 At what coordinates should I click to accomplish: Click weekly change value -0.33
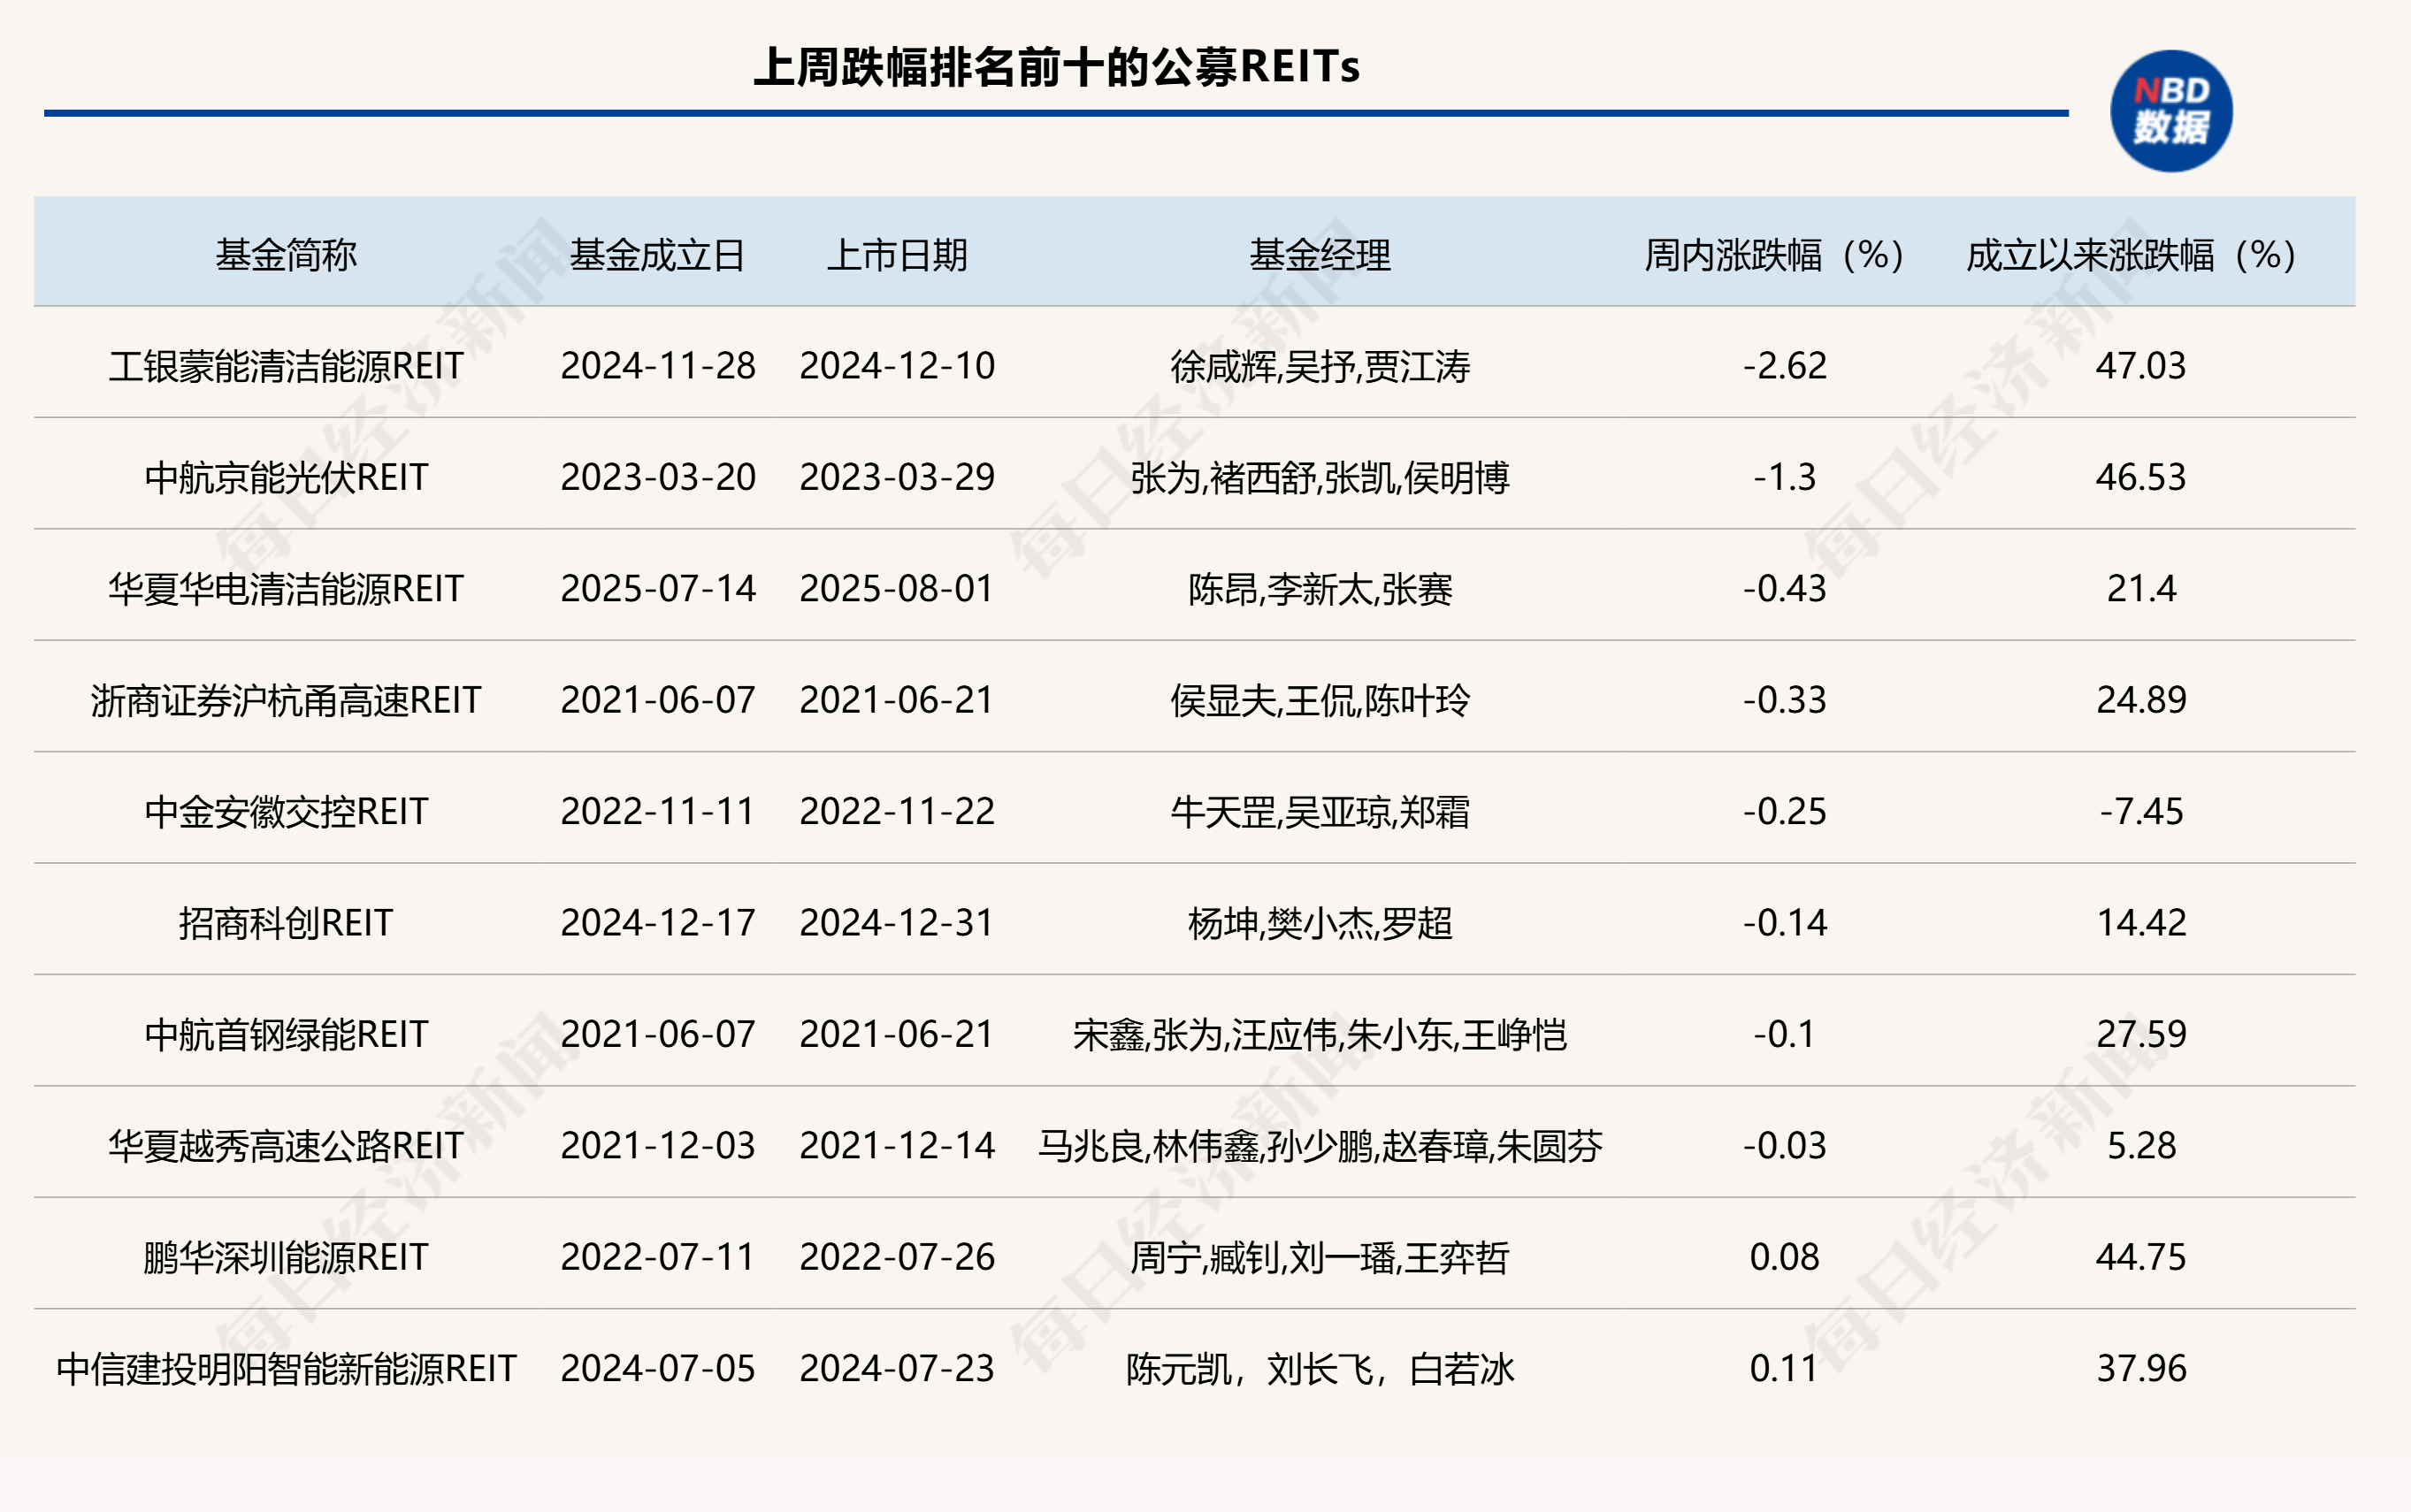pyautogui.click(x=1784, y=700)
